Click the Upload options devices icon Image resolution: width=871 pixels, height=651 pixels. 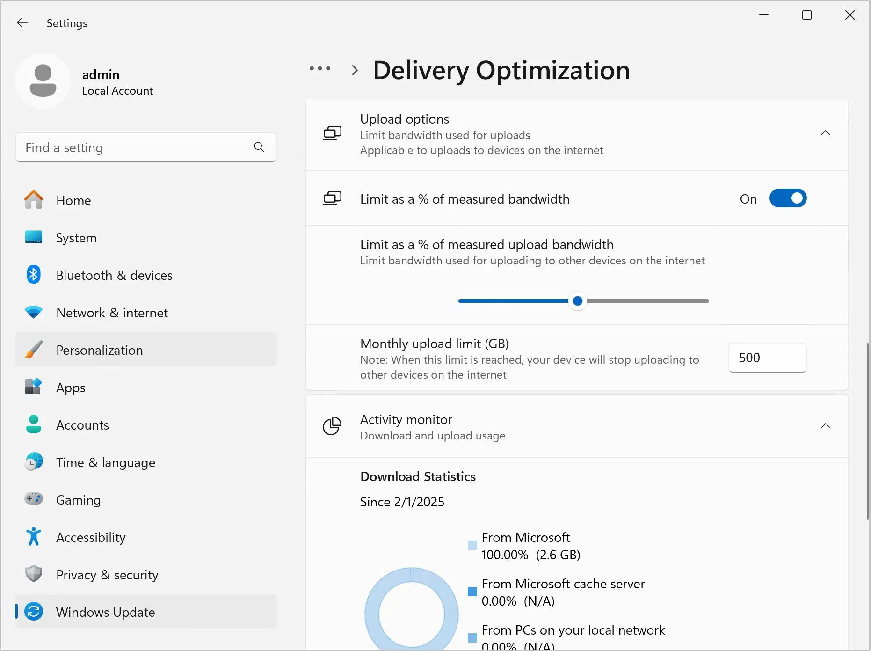coord(332,133)
